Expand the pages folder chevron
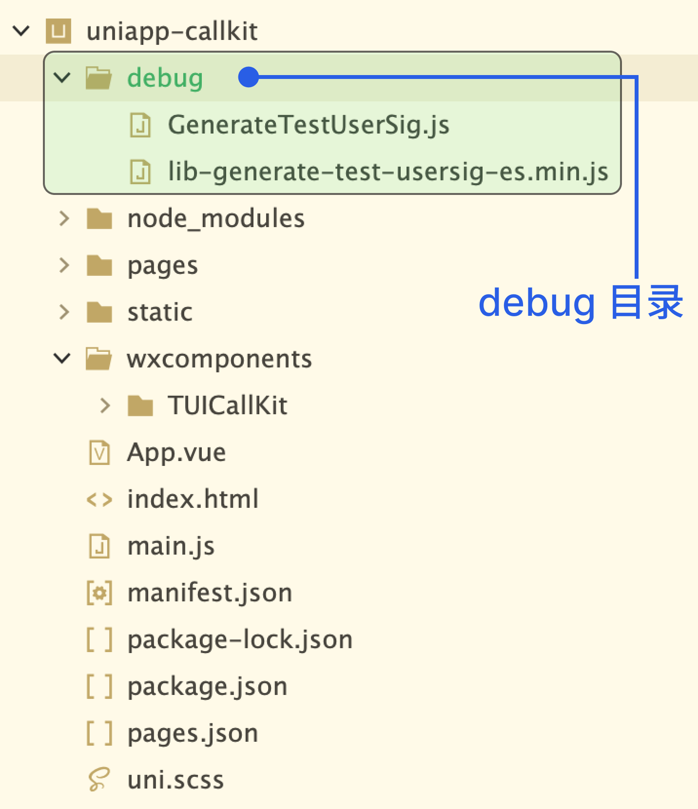This screenshot has height=809, width=698. [64, 265]
